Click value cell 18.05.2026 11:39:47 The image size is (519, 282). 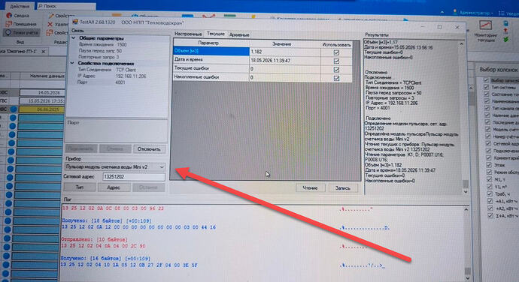(x=284, y=61)
